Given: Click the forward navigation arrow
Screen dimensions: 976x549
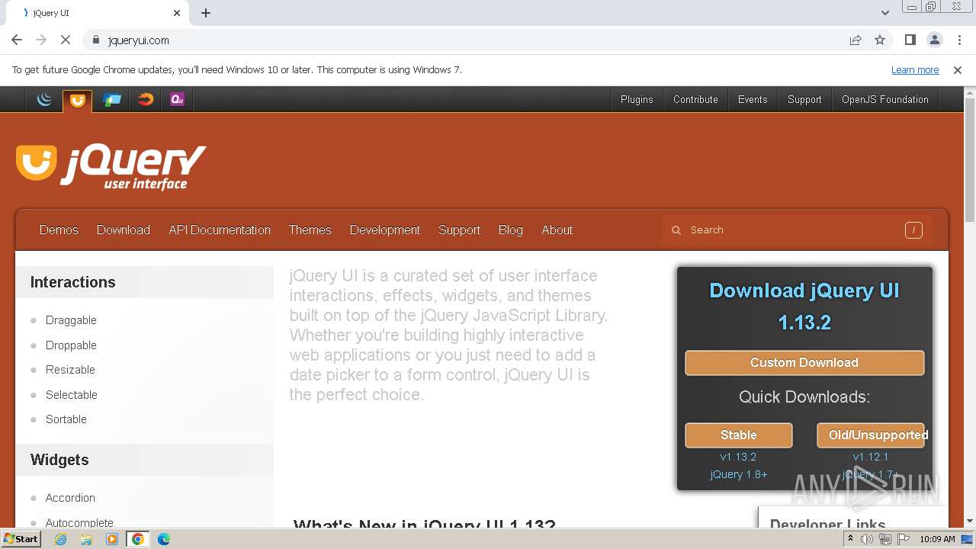Looking at the screenshot, I should 41,40.
